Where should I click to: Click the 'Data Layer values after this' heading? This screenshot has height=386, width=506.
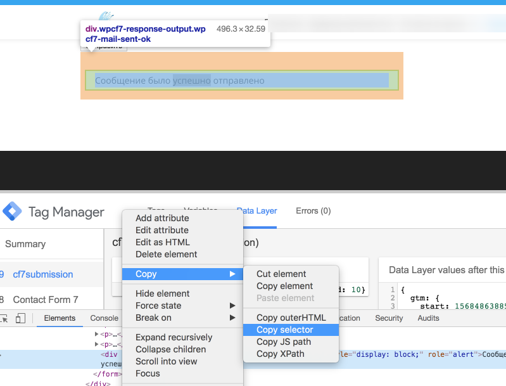pos(446,270)
